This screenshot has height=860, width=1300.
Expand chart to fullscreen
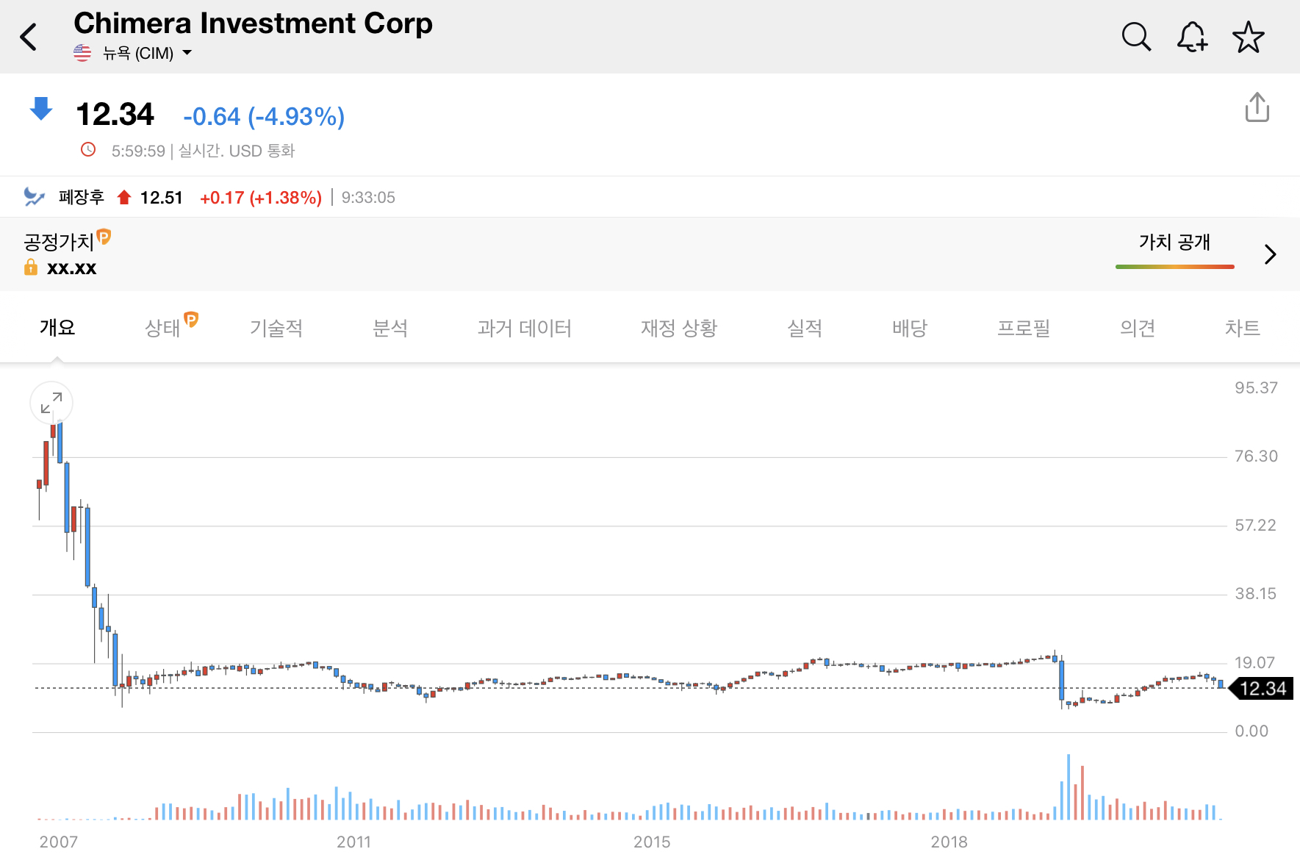click(51, 403)
